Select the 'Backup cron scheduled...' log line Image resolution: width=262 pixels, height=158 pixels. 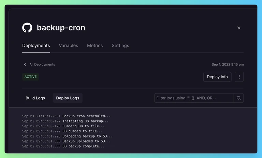(66, 116)
